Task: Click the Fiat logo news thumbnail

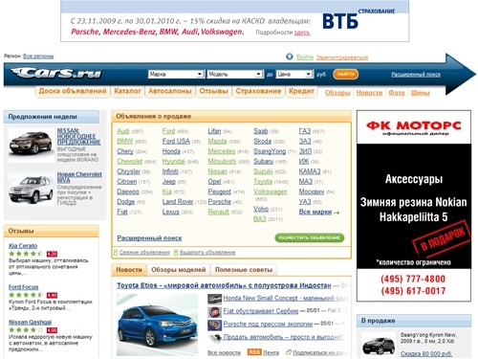Action: click(214, 311)
